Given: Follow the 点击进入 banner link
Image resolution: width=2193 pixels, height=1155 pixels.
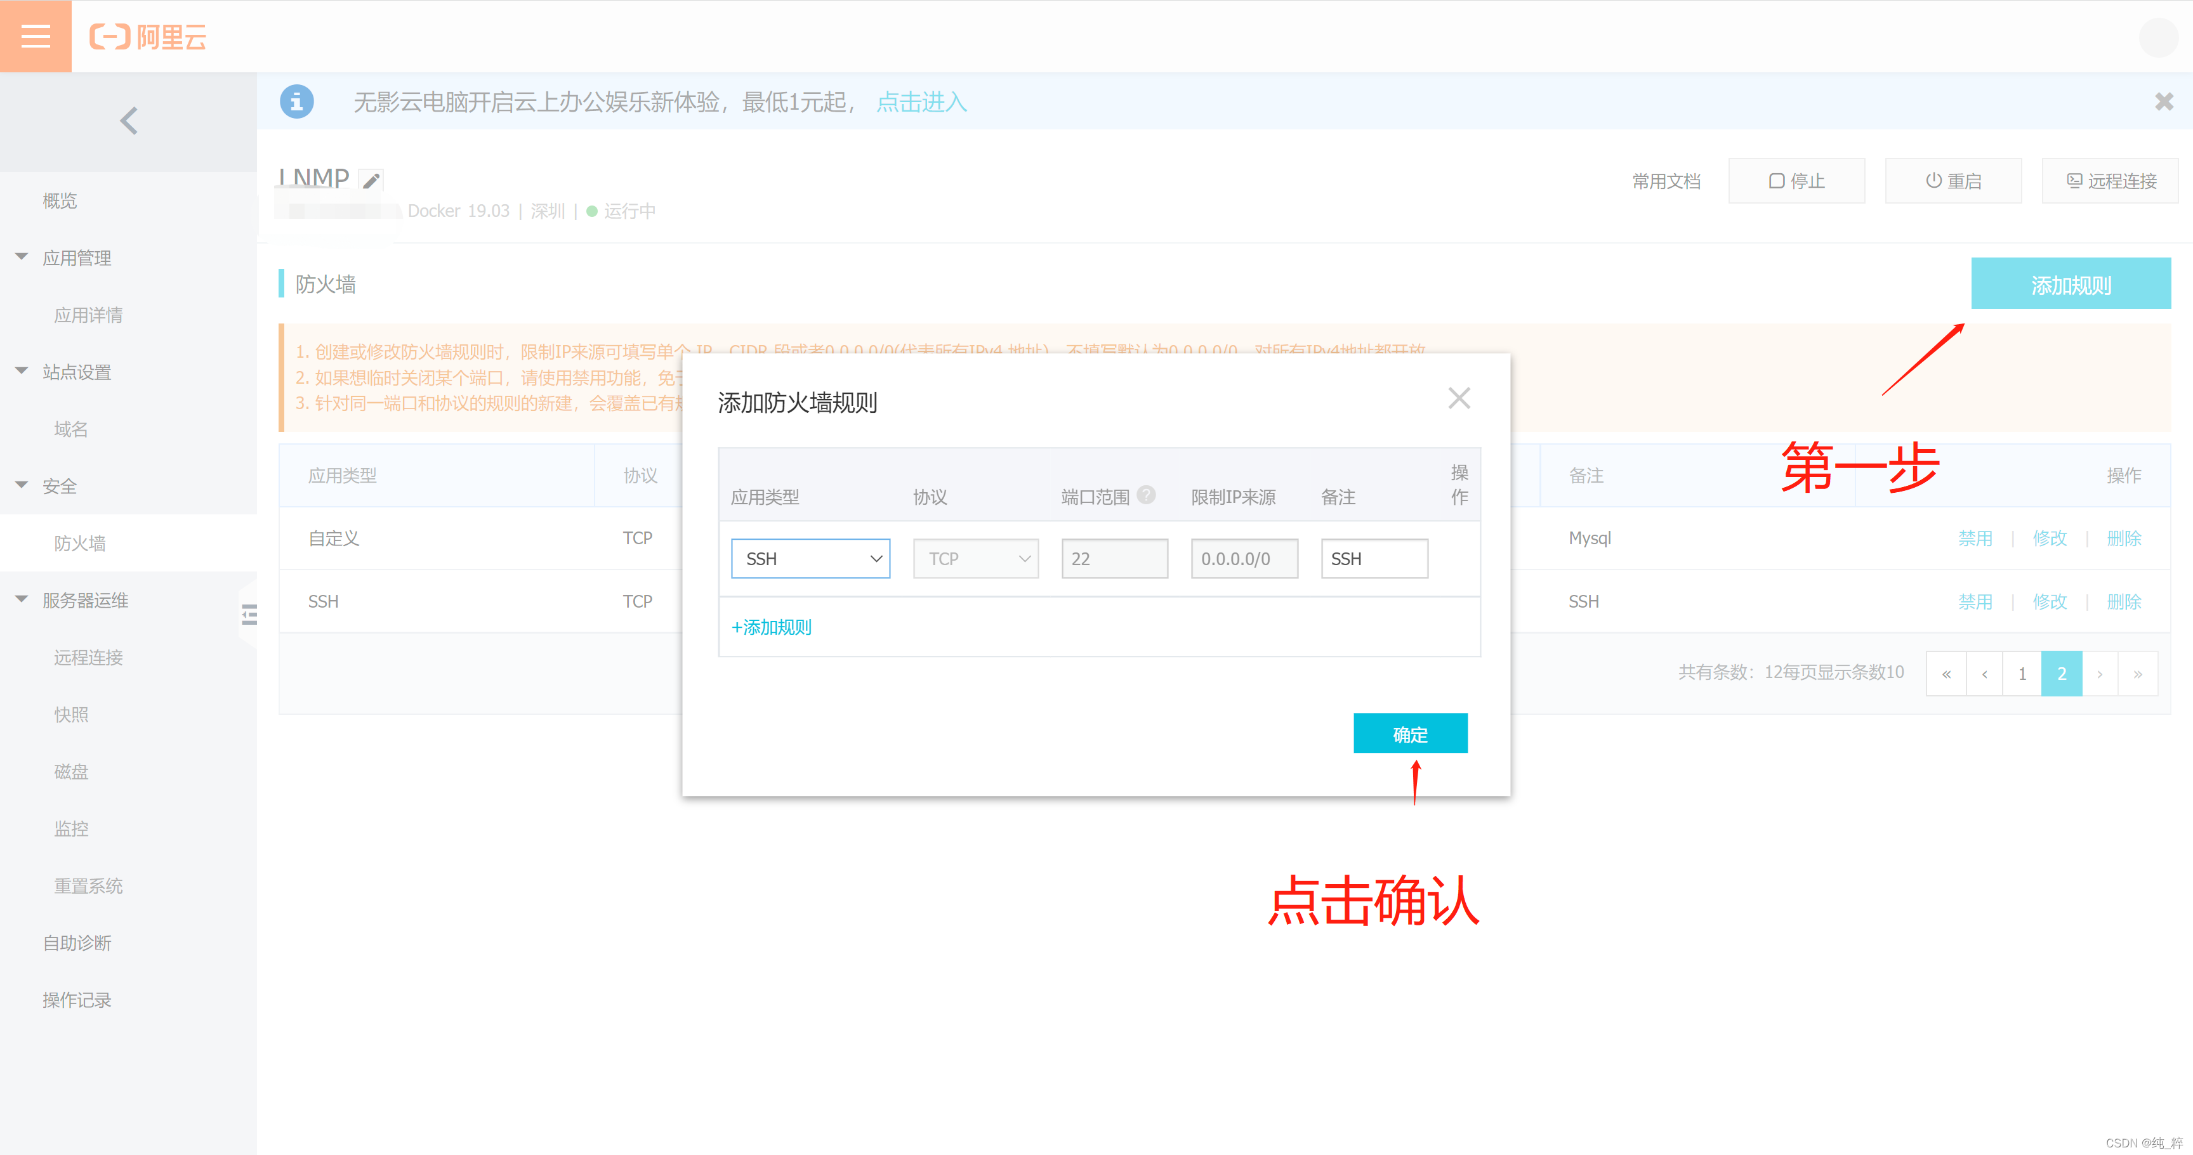Looking at the screenshot, I should [x=921, y=102].
